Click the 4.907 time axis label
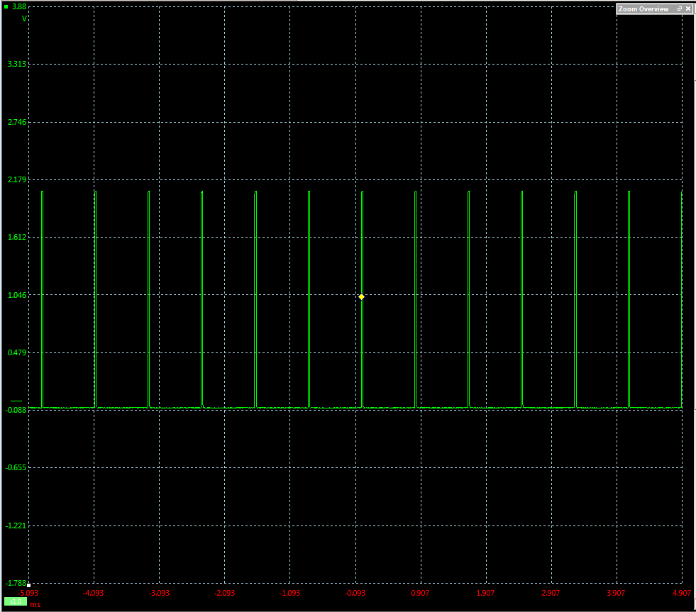This screenshot has width=696, height=612. [682, 593]
